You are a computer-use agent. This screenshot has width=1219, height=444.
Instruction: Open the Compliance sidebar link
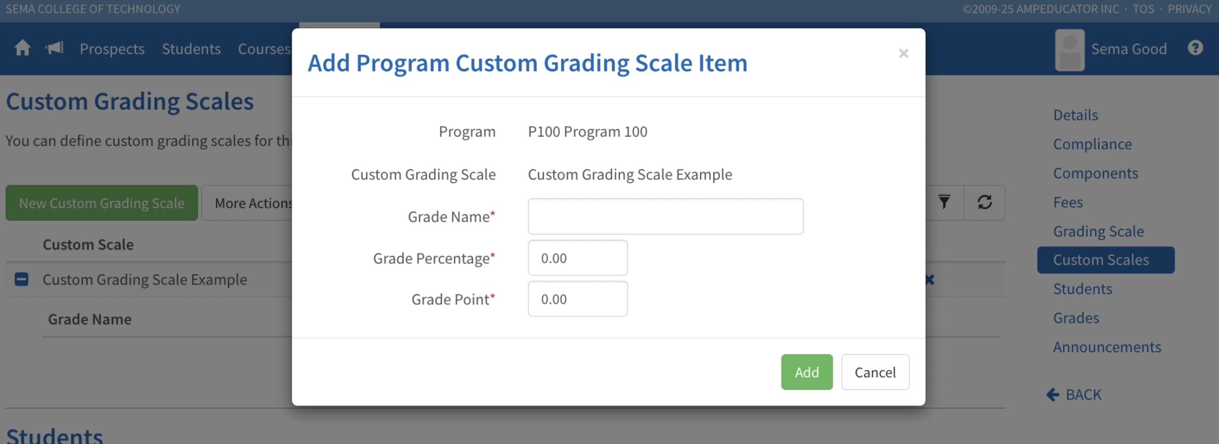1092,144
